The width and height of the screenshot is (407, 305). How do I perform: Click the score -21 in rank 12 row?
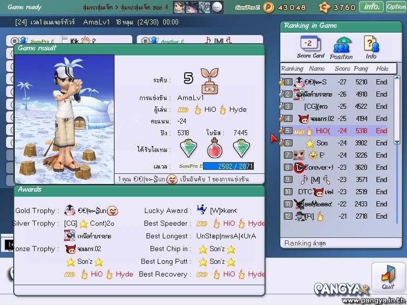(342, 216)
